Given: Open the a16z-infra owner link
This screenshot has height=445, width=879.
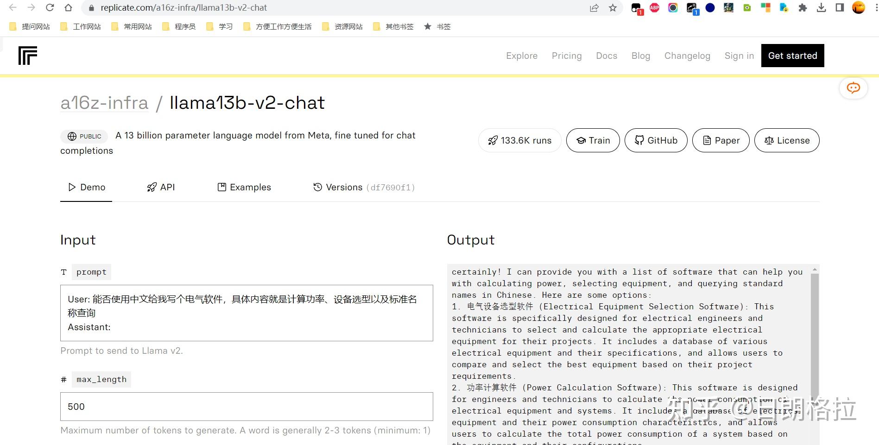Looking at the screenshot, I should pyautogui.click(x=104, y=103).
